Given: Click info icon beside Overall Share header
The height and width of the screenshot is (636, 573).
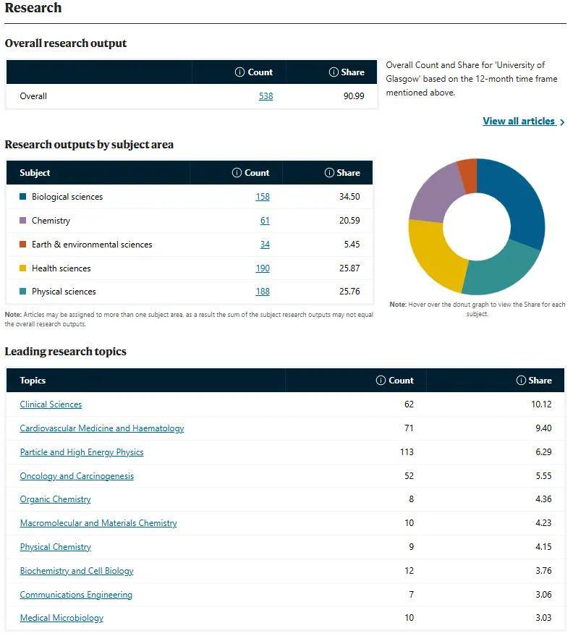Looking at the screenshot, I should [x=334, y=72].
